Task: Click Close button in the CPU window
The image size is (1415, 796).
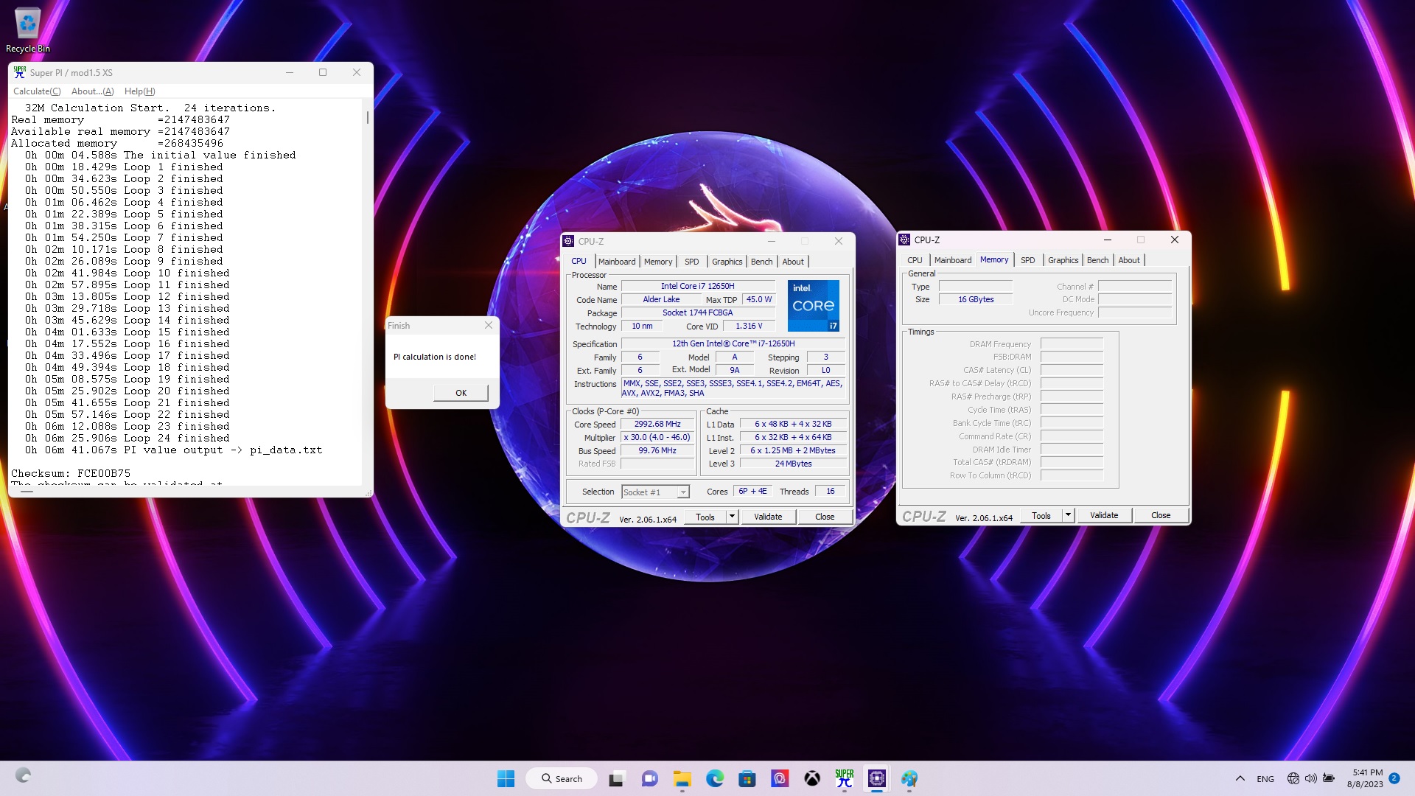Action: 825,517
